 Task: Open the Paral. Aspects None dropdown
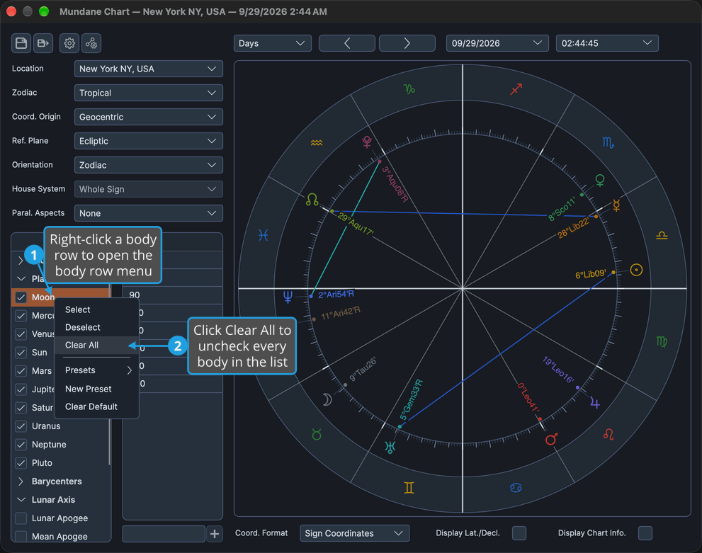149,213
